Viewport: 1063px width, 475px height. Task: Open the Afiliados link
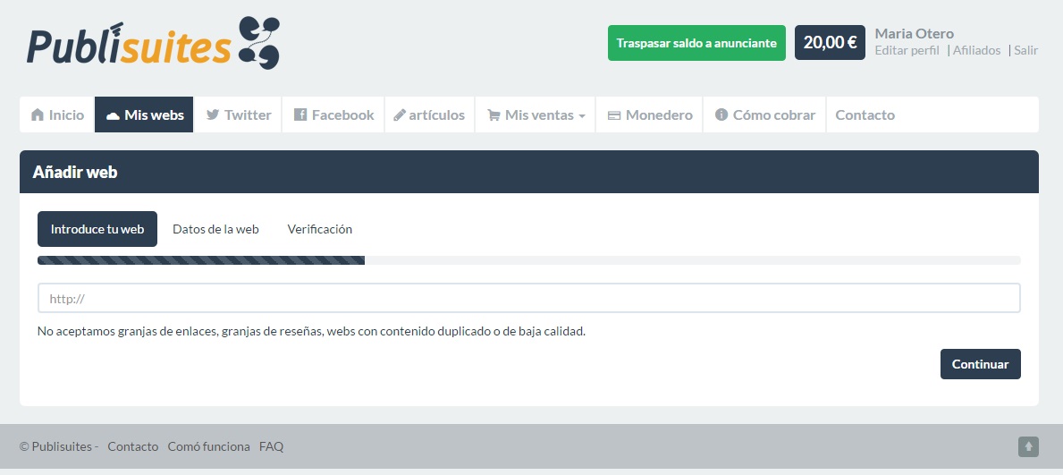point(976,50)
